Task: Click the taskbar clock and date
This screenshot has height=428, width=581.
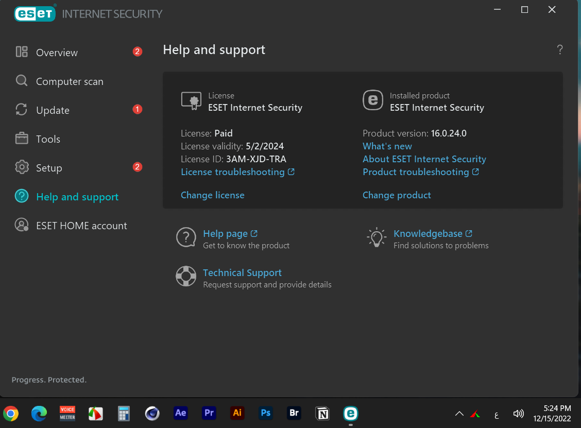Action: point(552,413)
